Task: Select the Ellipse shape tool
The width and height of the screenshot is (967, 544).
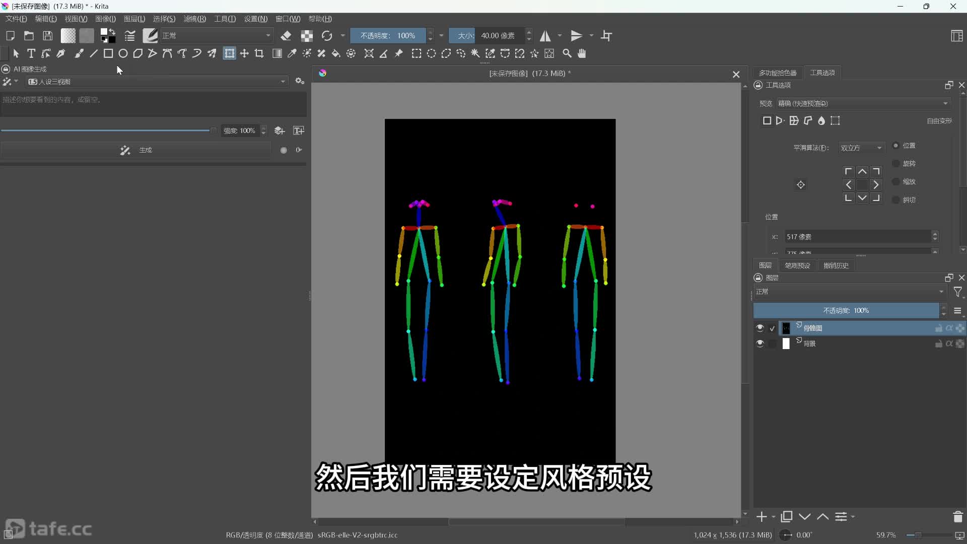Action: click(123, 53)
